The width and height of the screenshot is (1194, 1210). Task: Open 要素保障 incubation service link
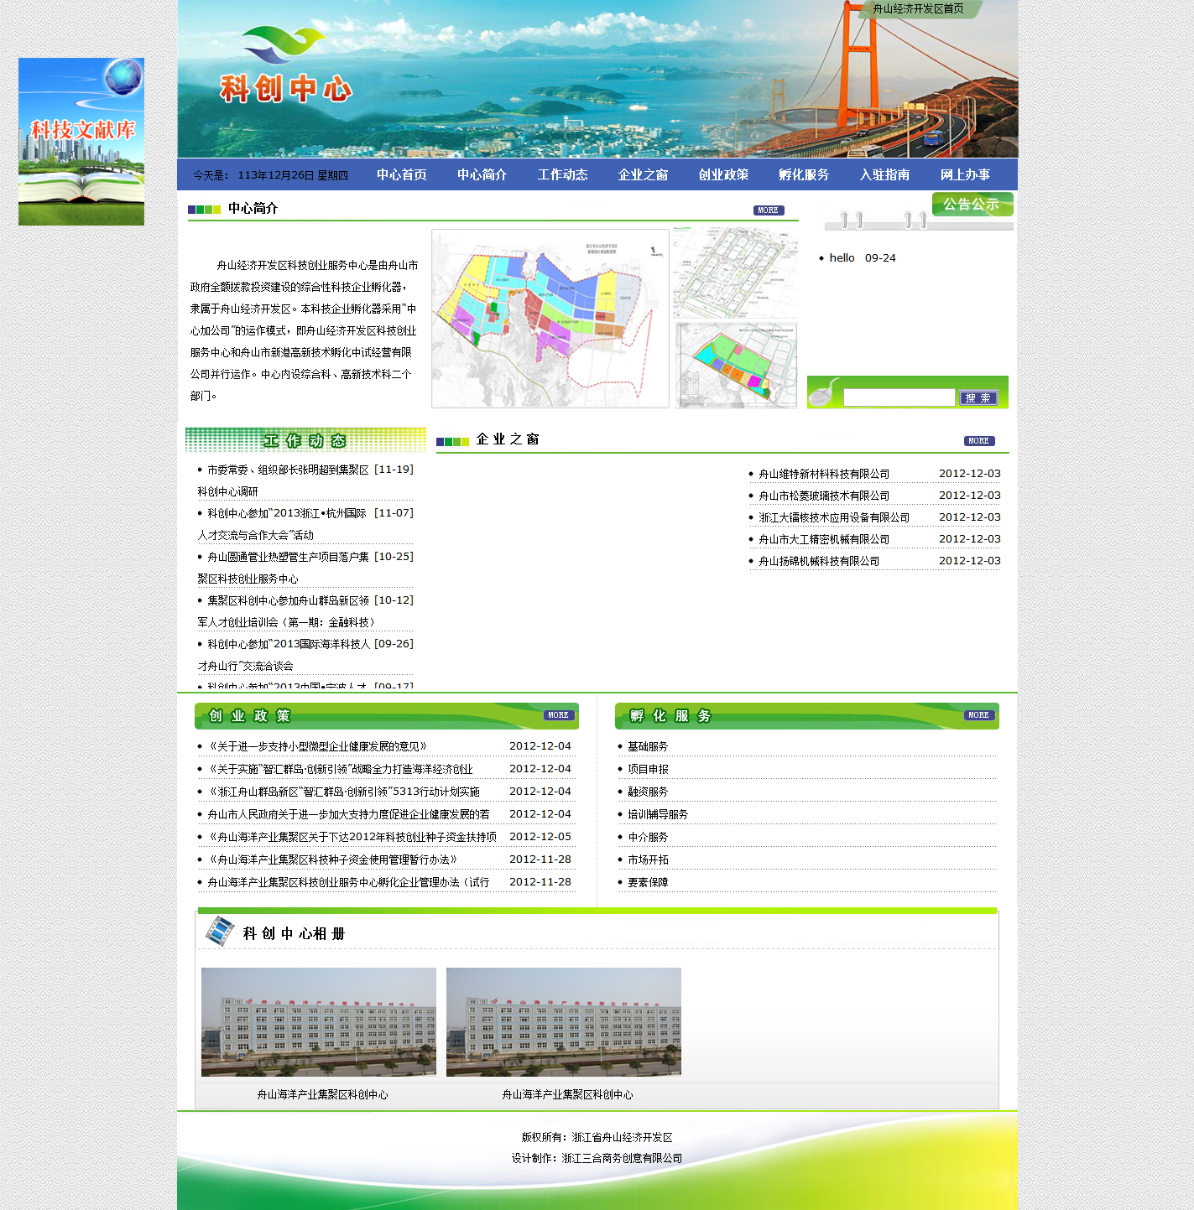coord(648,882)
